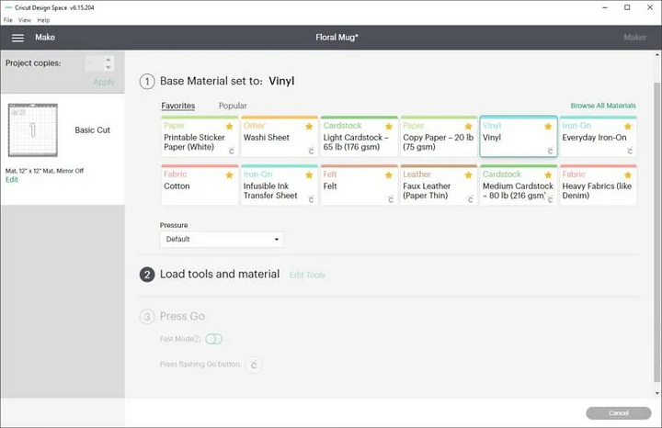Increase project copies with up arrow
The height and width of the screenshot is (428, 662).
pos(108,60)
